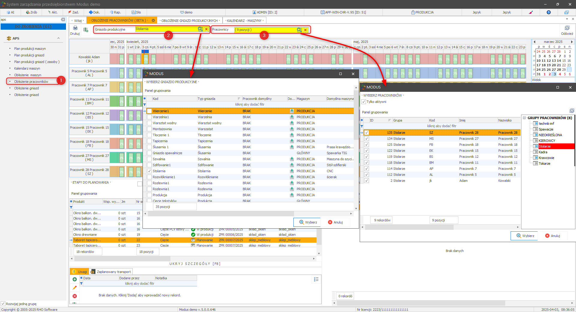Collapse the APS sidebar section
The width and height of the screenshot is (576, 312).
pos(58,38)
